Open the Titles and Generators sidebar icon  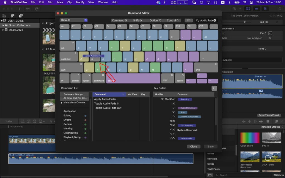tap(21, 16)
